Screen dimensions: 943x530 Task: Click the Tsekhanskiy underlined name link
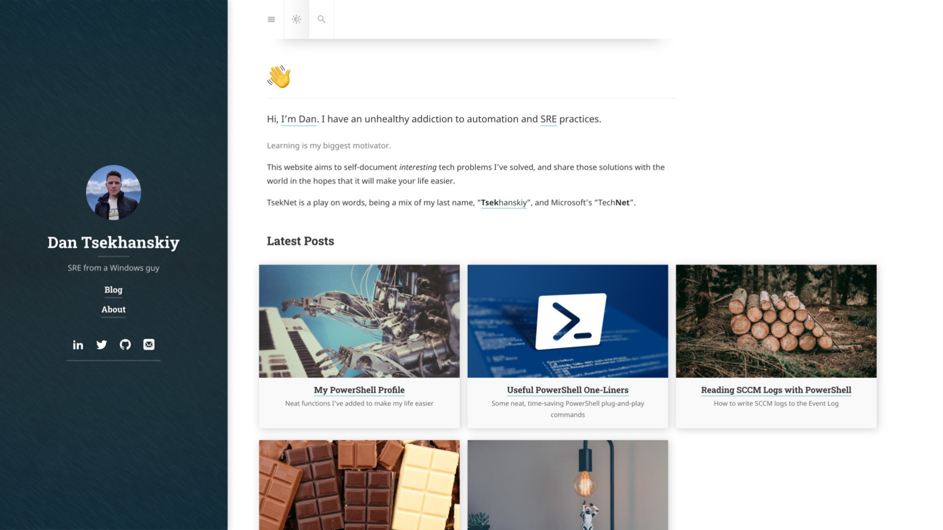pos(503,203)
